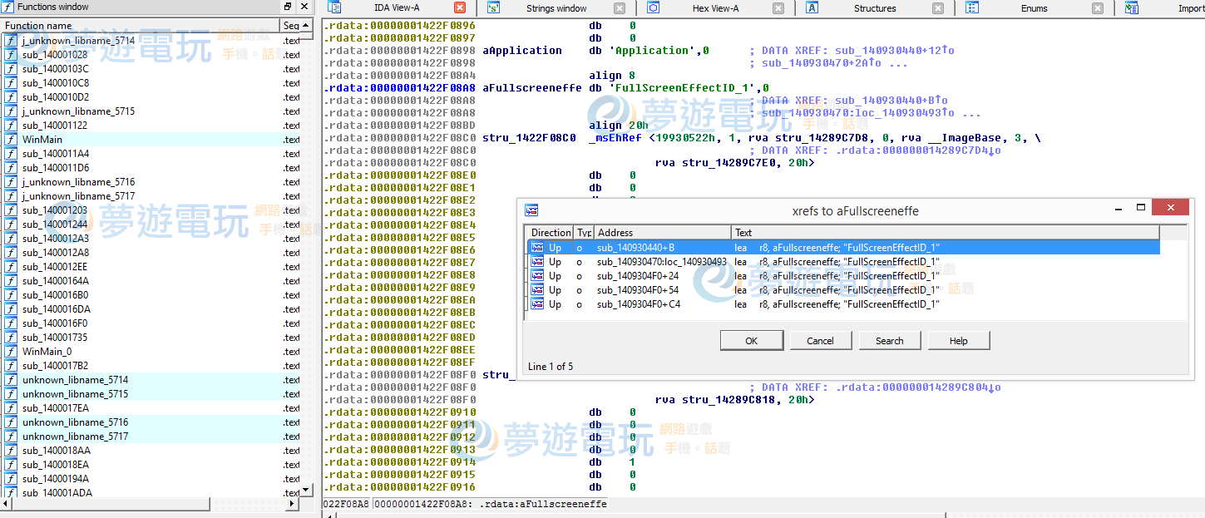This screenshot has height=518, width=1205.
Task: Click the Structures tab icon
Action: pos(812,8)
